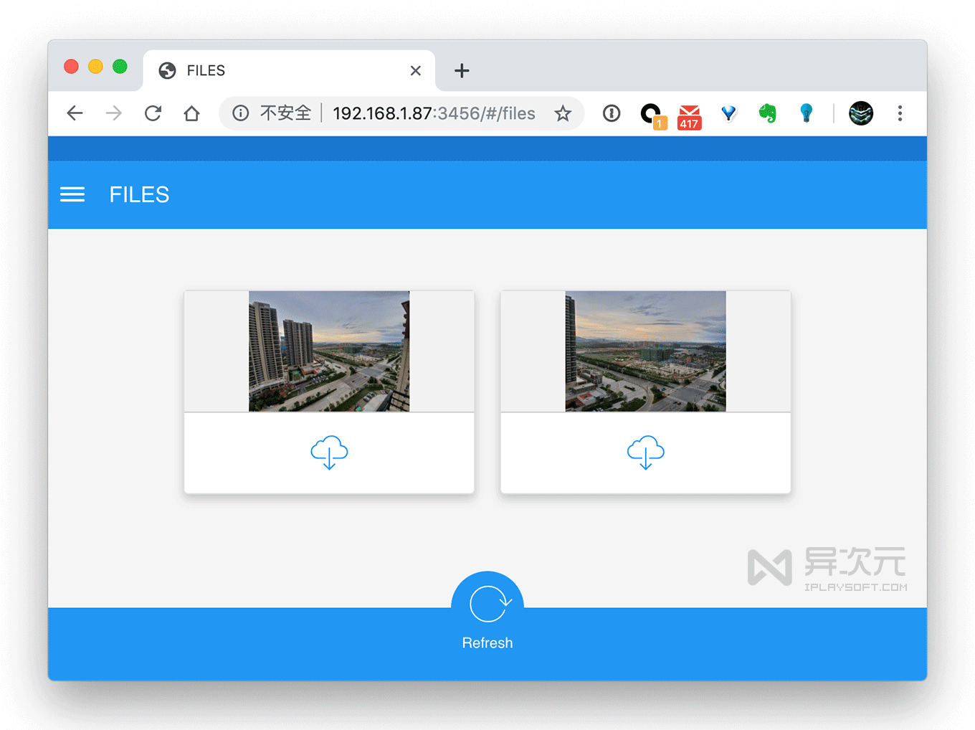Download the right photo via cloud icon
This screenshot has height=730, width=975.
click(645, 452)
